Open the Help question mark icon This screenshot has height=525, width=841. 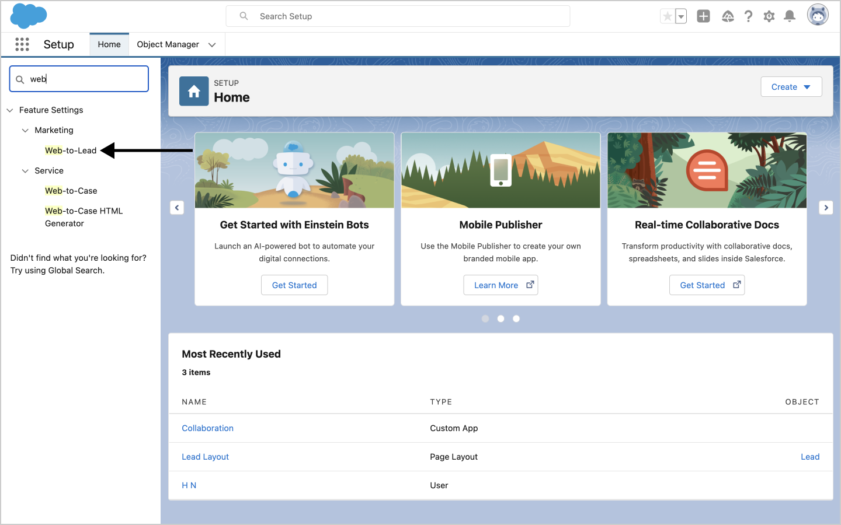748,16
